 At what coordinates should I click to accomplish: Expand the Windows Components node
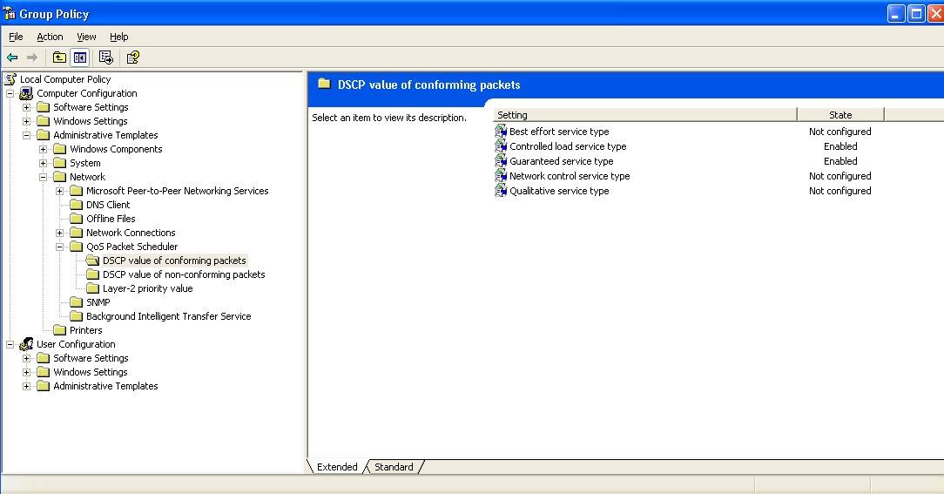[44, 149]
